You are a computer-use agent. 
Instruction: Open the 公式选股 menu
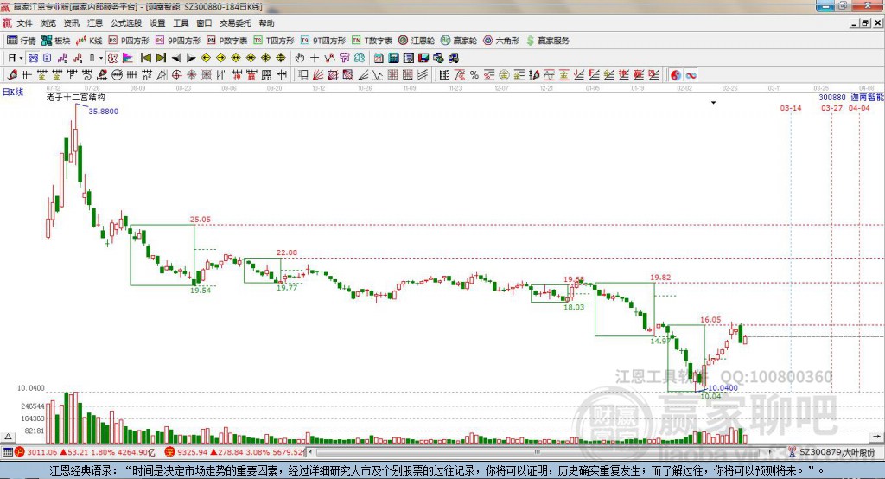pyautogui.click(x=126, y=23)
